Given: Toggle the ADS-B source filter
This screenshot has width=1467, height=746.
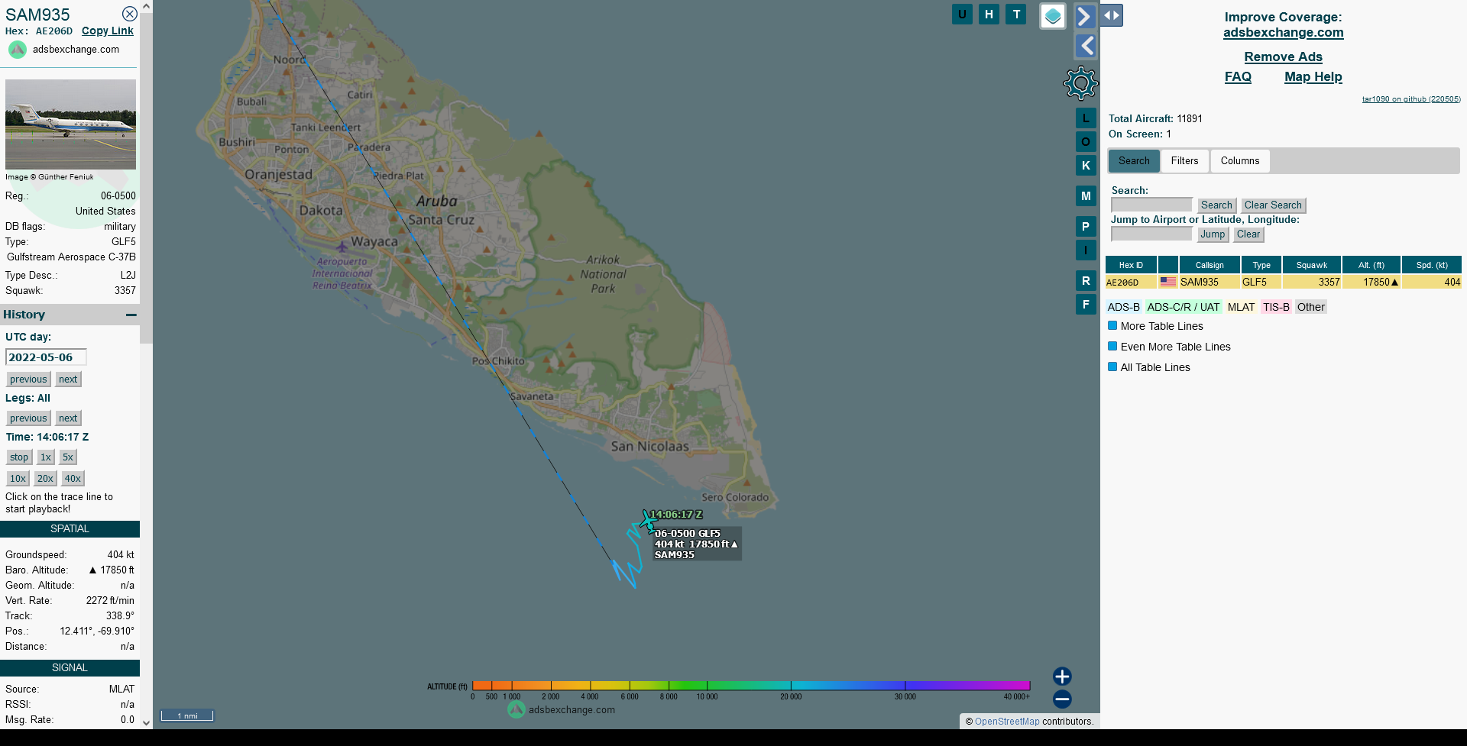Looking at the screenshot, I should pos(1123,307).
